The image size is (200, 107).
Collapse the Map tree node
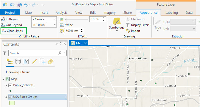[x=4, y=79]
